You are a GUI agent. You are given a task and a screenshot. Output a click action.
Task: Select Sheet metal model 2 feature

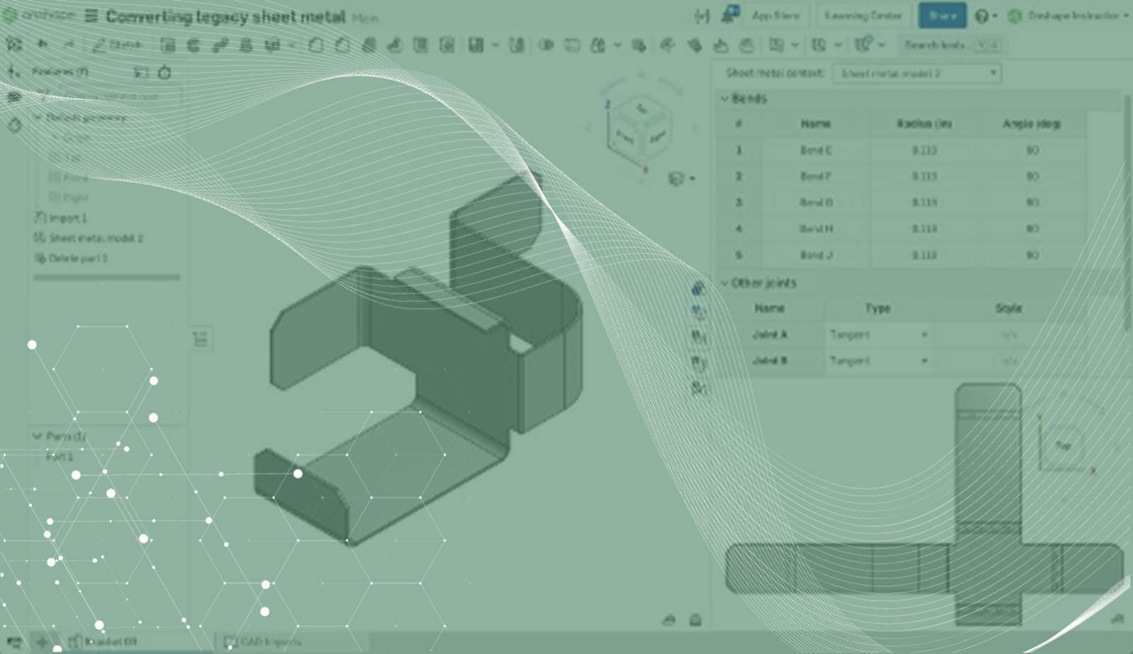tap(96, 238)
